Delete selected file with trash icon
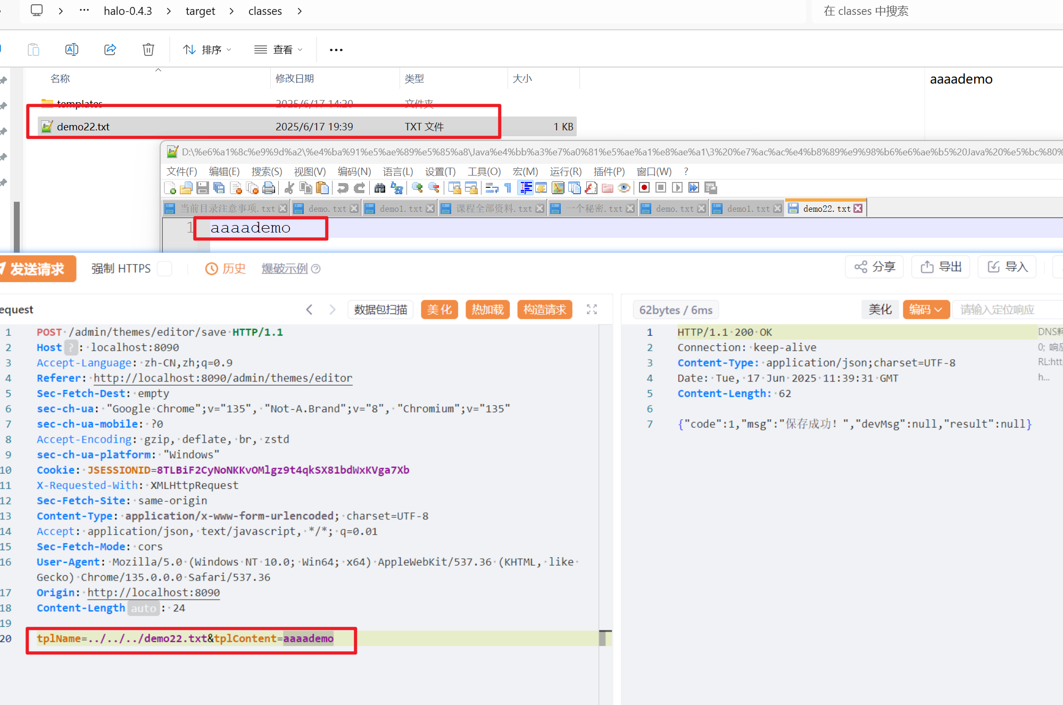1063x705 pixels. point(148,49)
